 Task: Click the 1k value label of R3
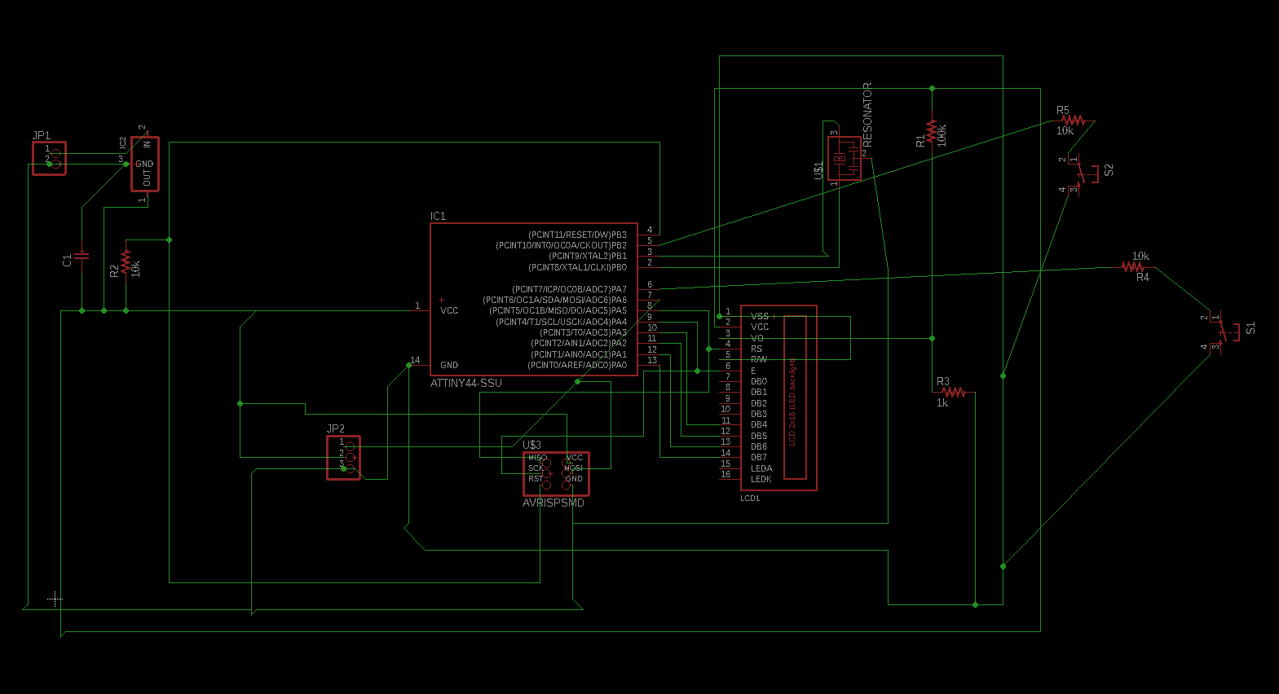coord(942,402)
